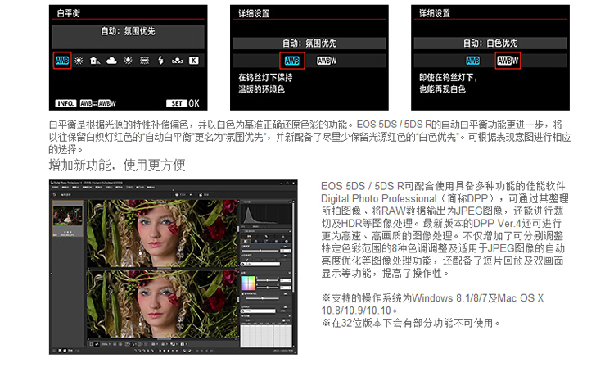Adjust the brightness slider in DPP palette
The image size is (614, 381).
260,251
